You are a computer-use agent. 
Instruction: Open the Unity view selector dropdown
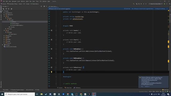tap(5, 6)
